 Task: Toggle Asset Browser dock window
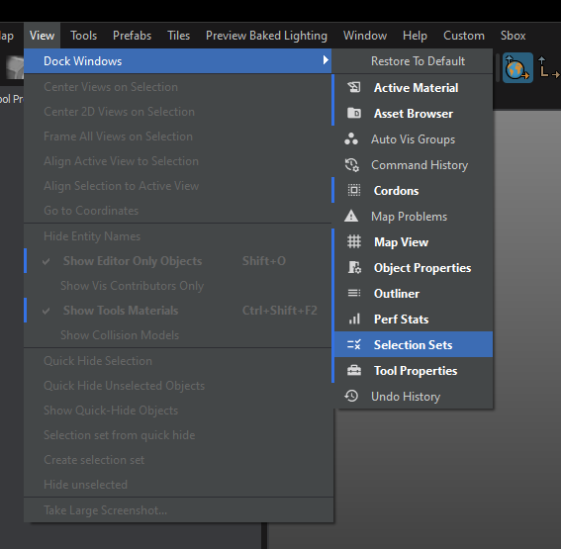413,114
